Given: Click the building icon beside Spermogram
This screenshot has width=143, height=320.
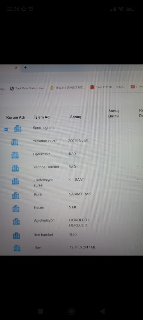Looking at the screenshot, I should [x=18, y=129].
